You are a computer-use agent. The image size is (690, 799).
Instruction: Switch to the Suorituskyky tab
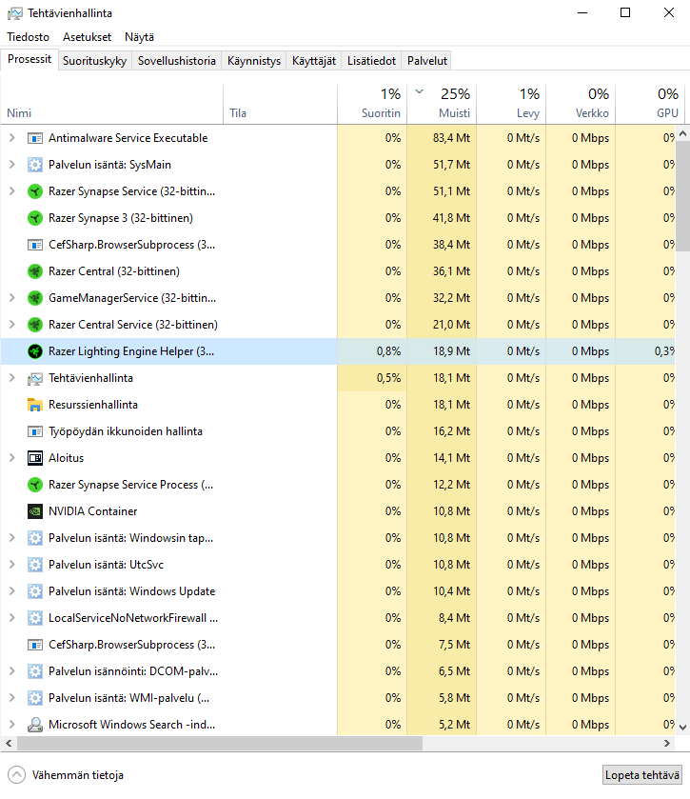tap(95, 61)
